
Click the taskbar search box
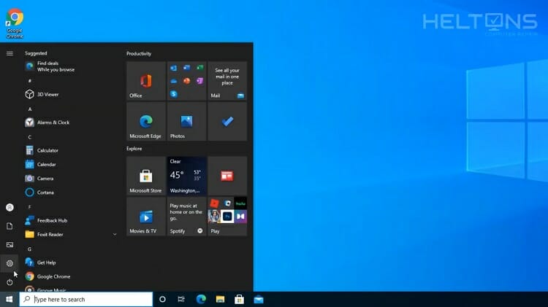(x=86, y=299)
